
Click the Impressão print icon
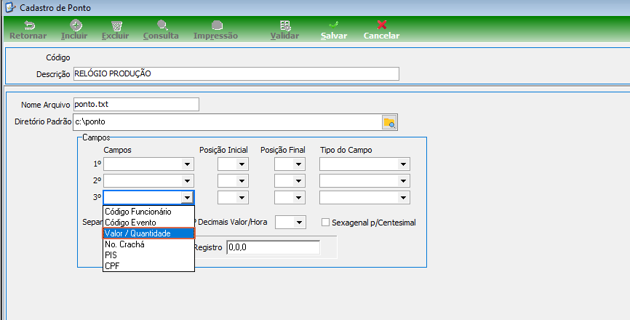217,25
